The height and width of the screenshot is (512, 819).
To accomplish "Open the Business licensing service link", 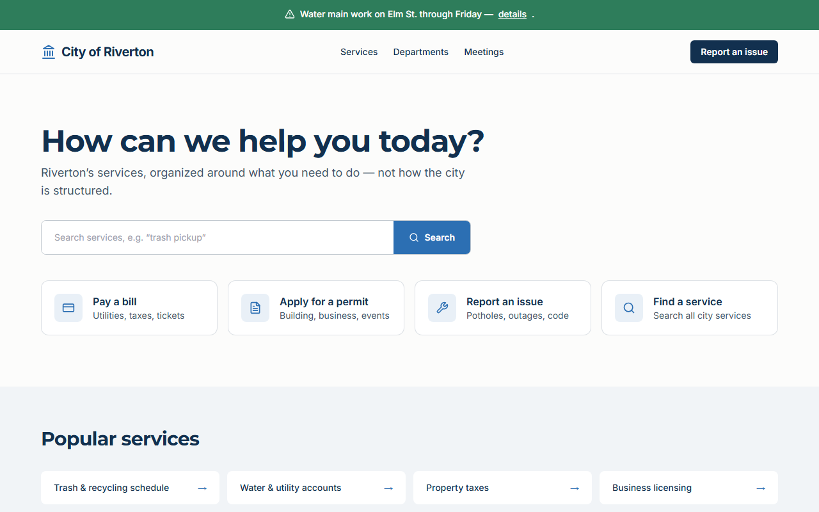I will pos(688,488).
